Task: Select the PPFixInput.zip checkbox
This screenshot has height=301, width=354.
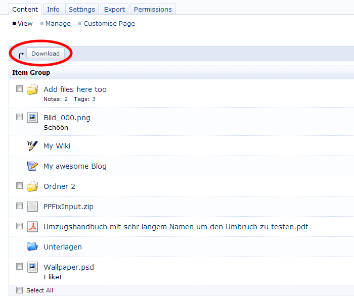Action: [19, 206]
